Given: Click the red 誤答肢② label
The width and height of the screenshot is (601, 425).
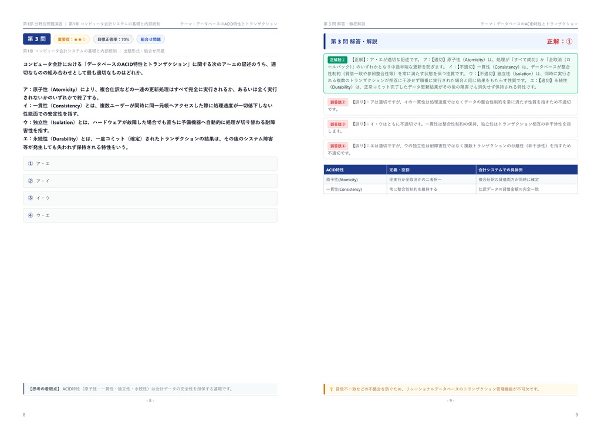Looking at the screenshot, I should (337, 102).
